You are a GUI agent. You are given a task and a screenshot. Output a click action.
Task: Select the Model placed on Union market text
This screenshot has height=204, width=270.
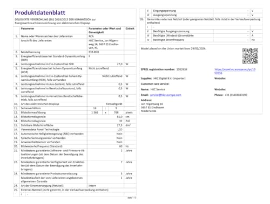173,48
